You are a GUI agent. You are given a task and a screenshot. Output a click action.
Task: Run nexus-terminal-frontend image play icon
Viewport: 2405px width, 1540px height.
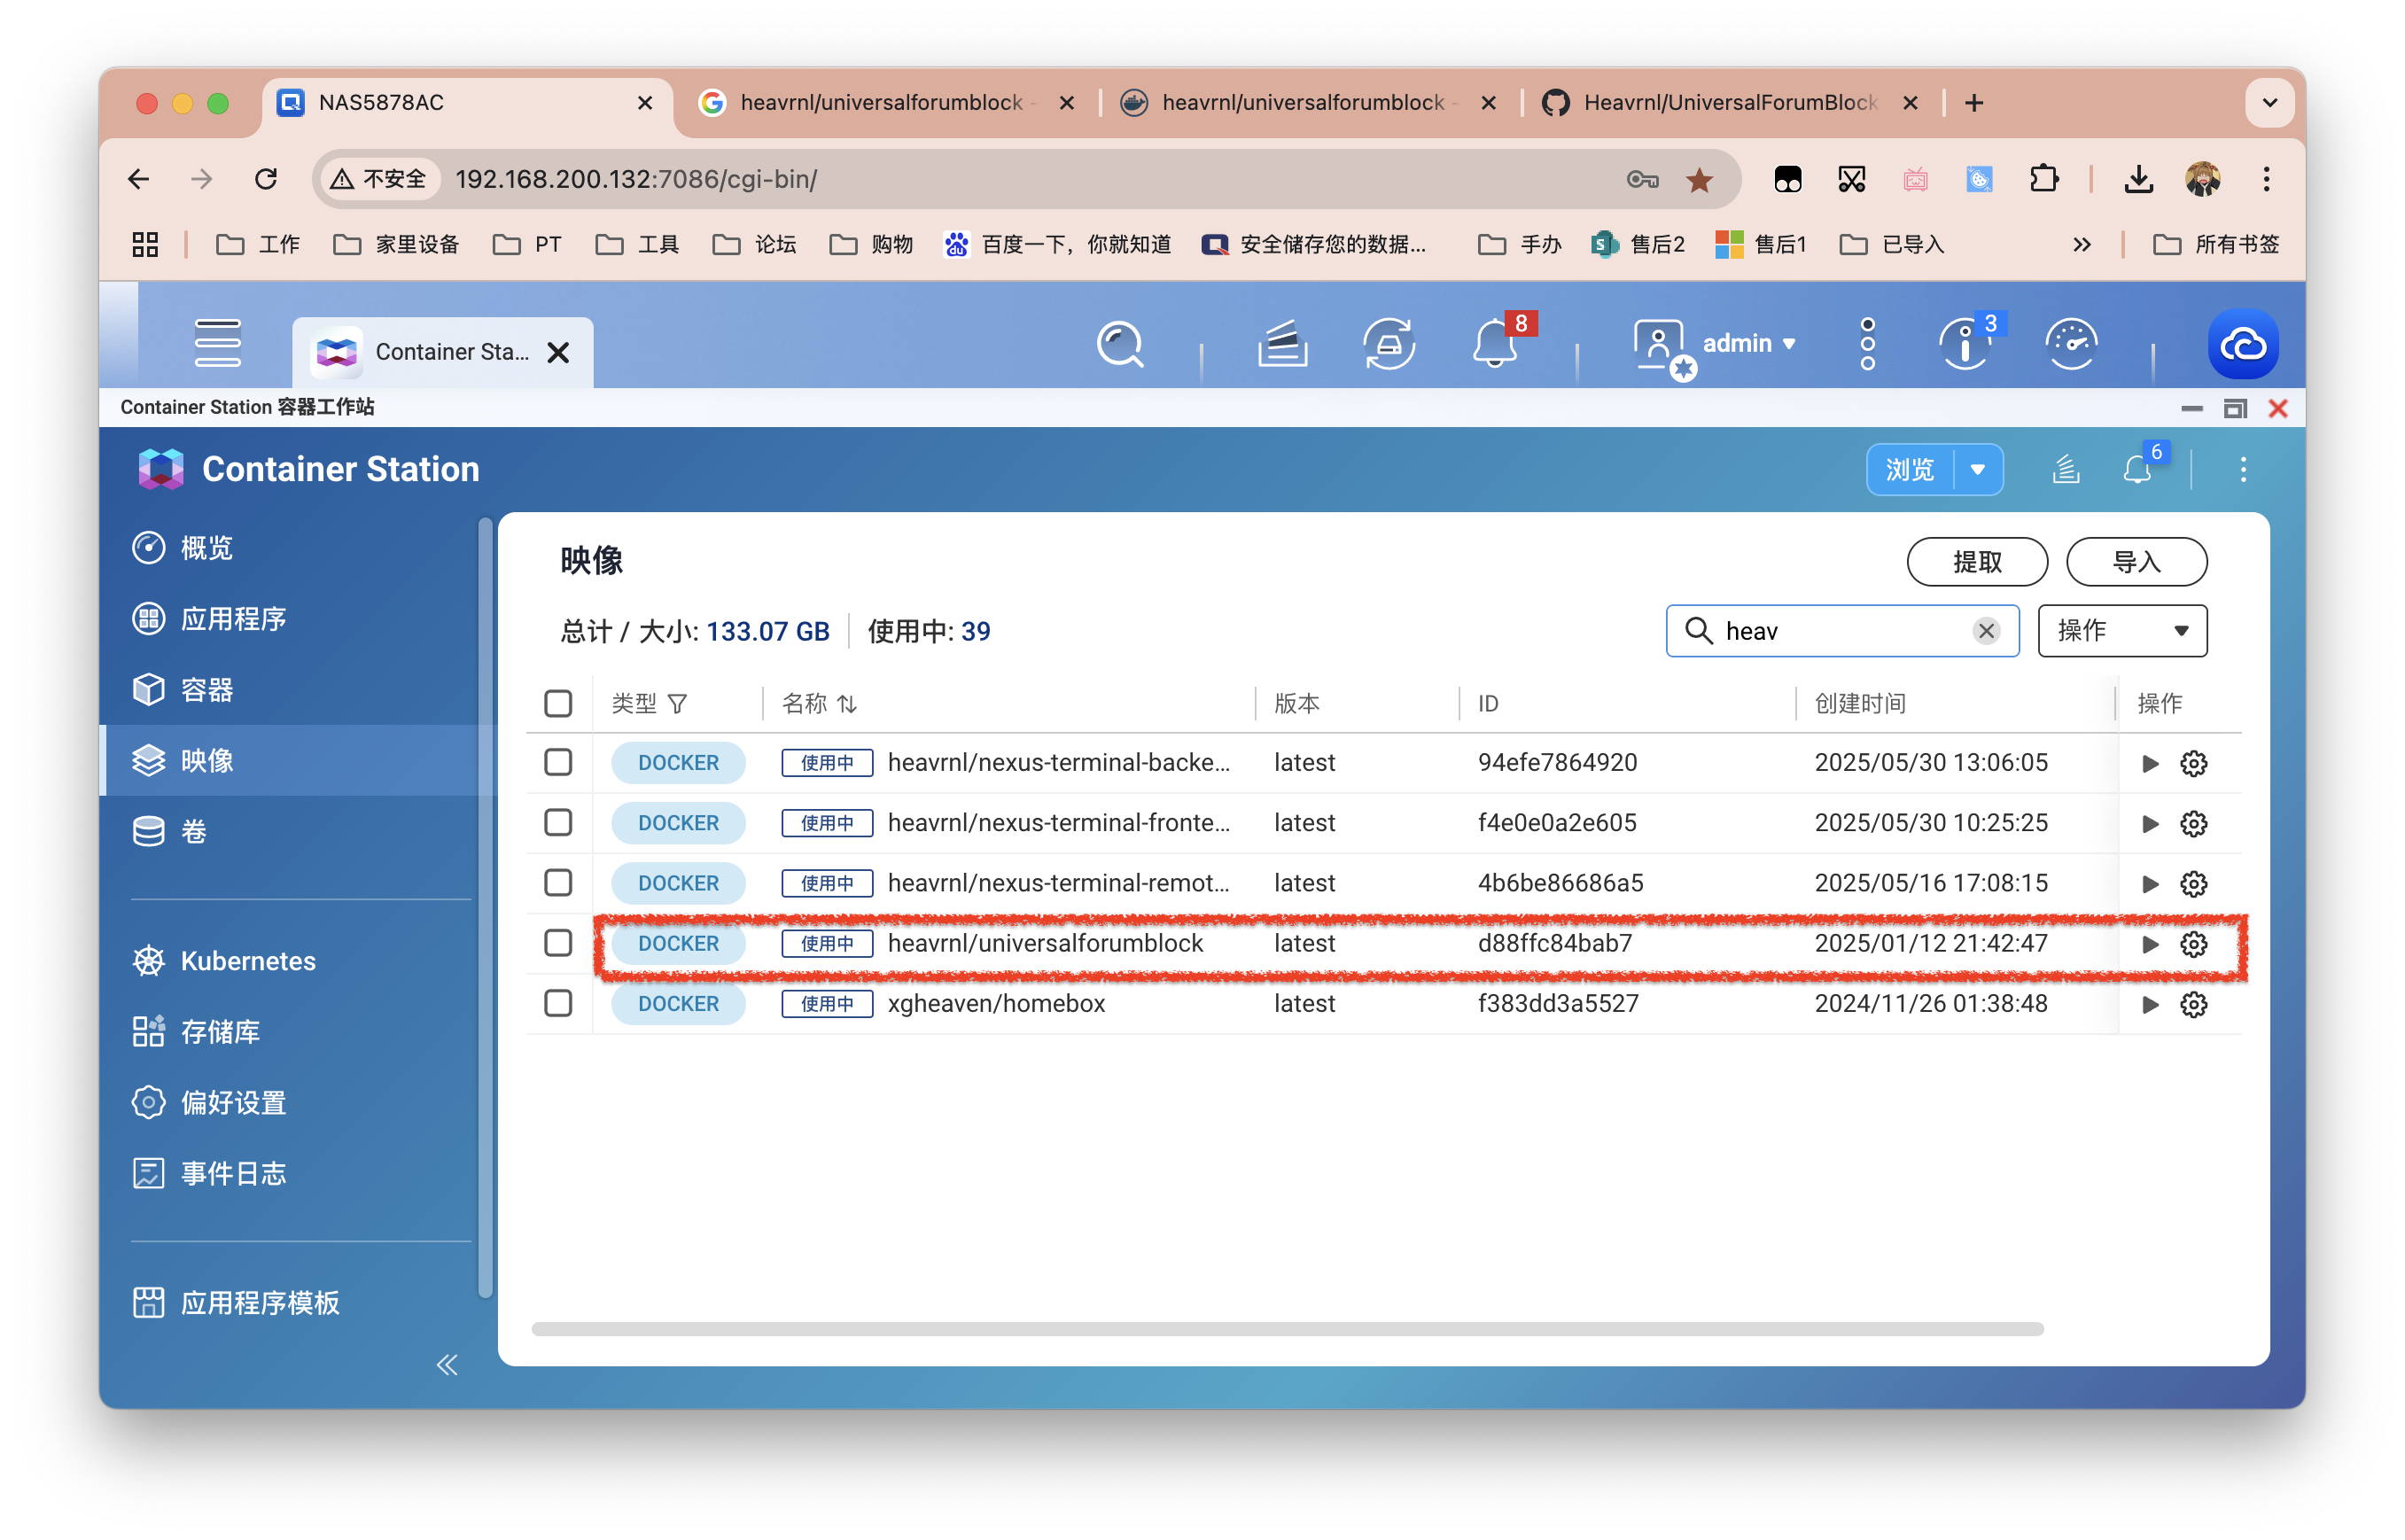click(x=2150, y=824)
